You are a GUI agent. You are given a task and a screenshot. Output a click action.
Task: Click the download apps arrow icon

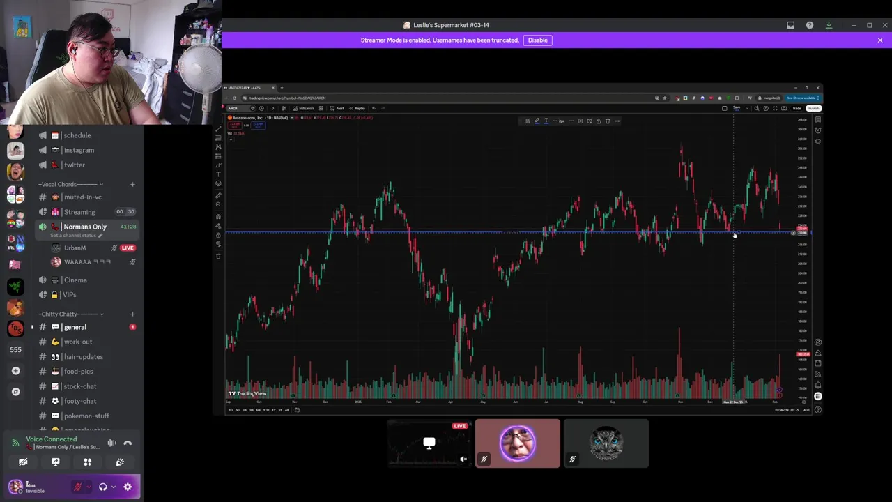click(829, 25)
